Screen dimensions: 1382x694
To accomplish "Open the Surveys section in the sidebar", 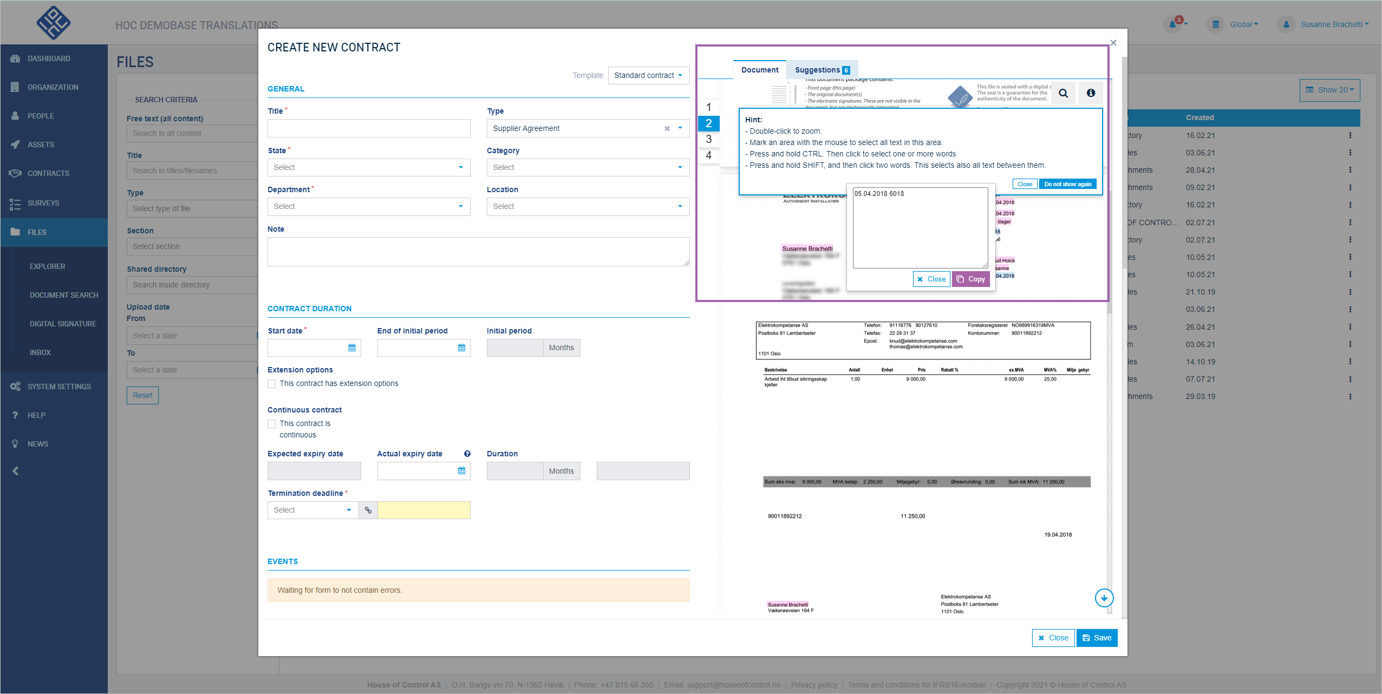I will (x=43, y=203).
